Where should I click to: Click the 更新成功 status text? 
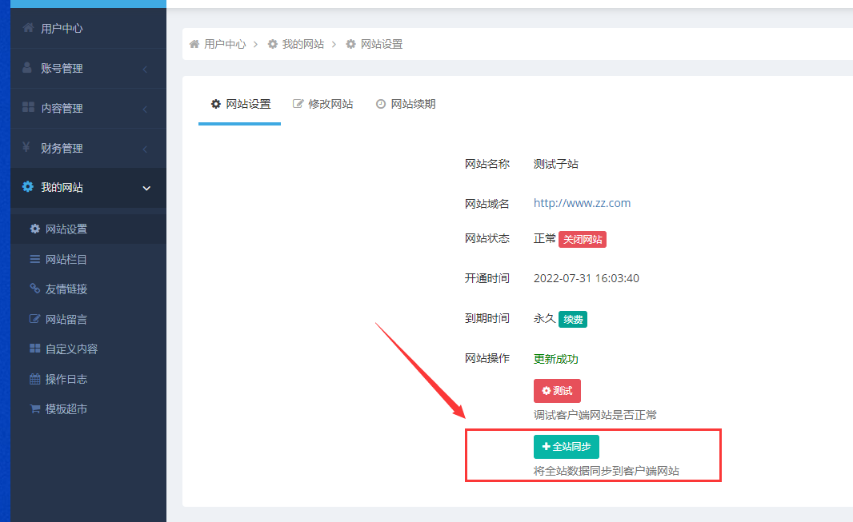(555, 358)
